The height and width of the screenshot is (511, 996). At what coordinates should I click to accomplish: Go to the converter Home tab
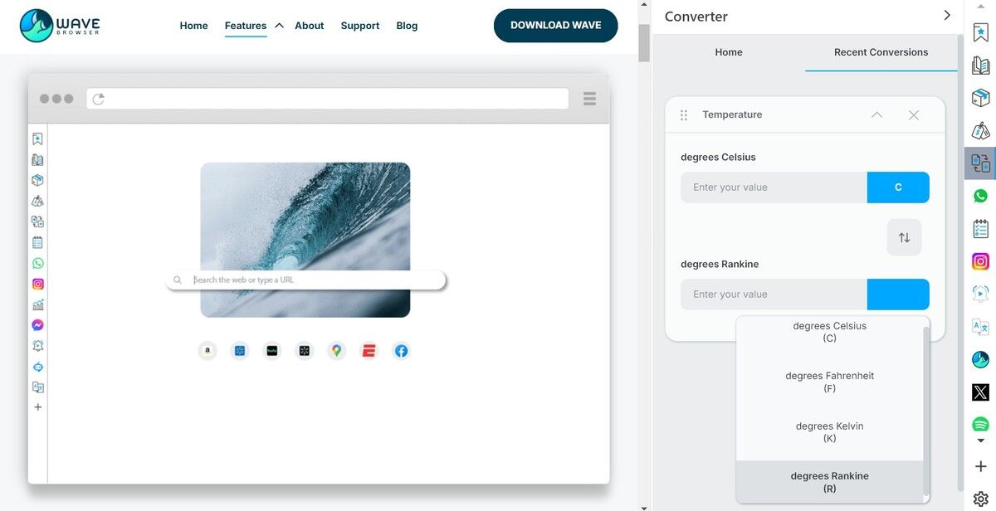pos(729,52)
